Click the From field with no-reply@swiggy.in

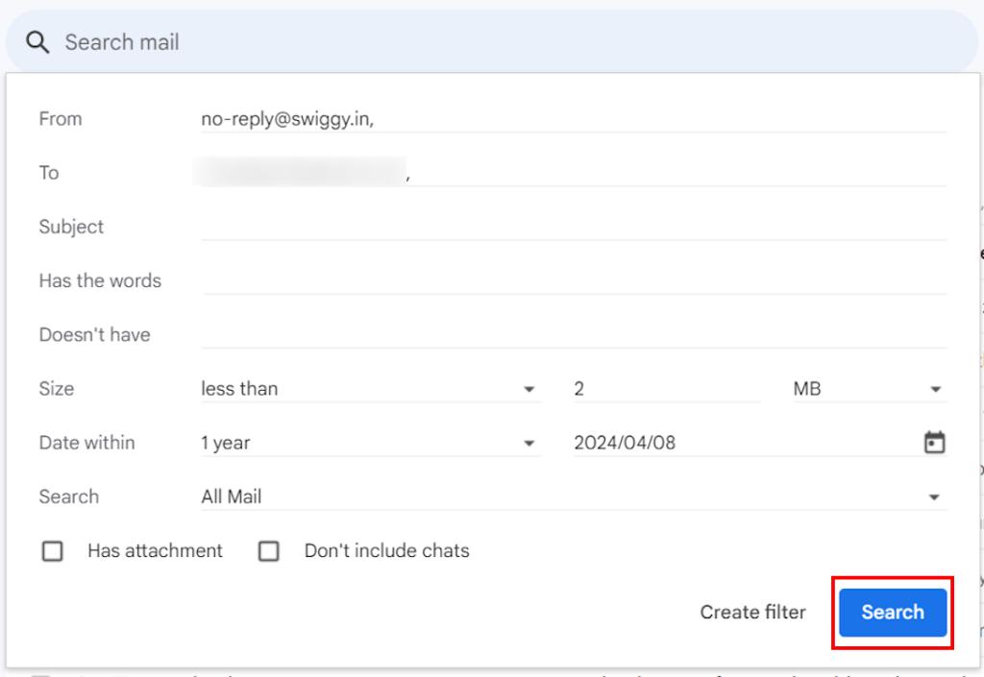[x=574, y=119]
